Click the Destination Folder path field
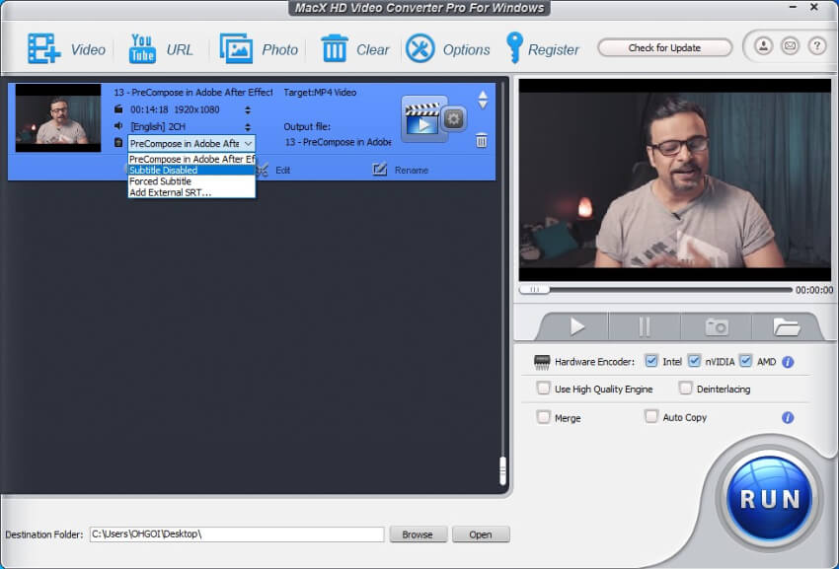The width and height of the screenshot is (839, 569). [237, 534]
